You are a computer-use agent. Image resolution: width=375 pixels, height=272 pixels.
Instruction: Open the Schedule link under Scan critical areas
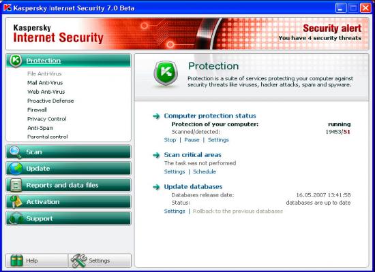coord(205,171)
